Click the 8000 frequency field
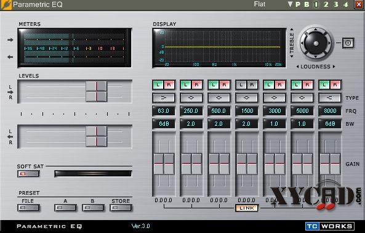365x233 pixels. point(330,111)
